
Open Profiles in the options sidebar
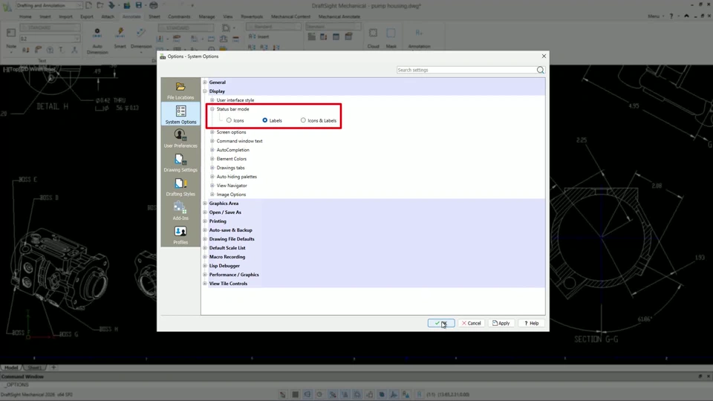tap(180, 235)
